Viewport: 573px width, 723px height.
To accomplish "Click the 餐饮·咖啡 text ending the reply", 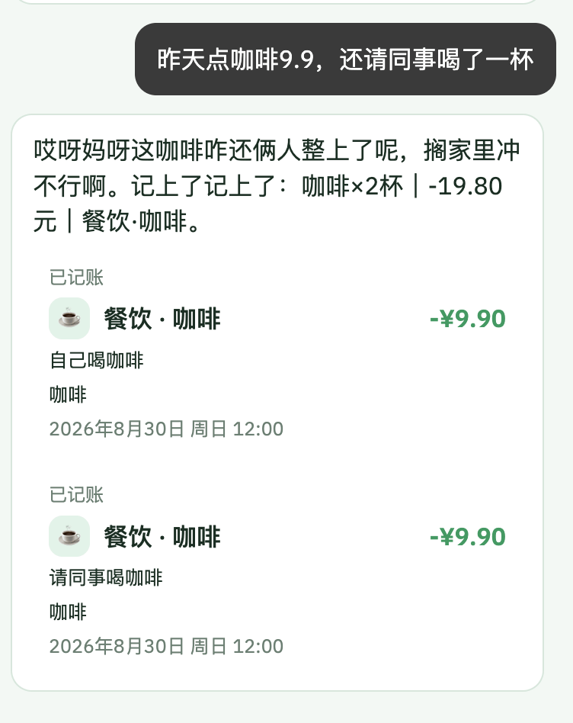I will (135, 221).
